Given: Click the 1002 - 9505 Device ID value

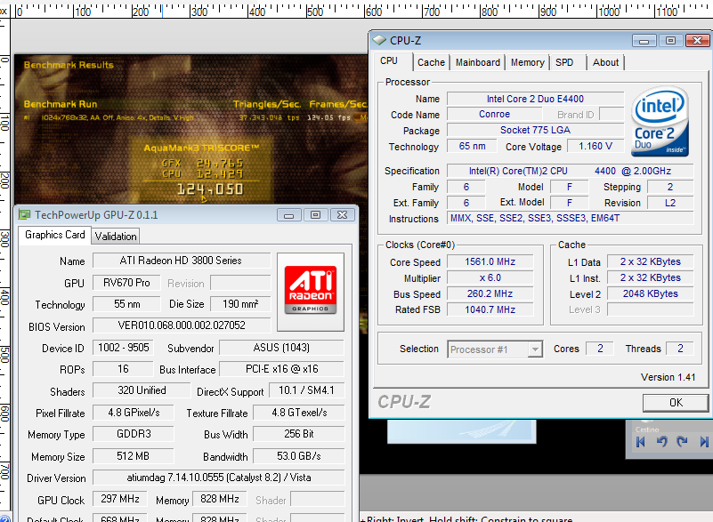Looking at the screenshot, I should 123,348.
